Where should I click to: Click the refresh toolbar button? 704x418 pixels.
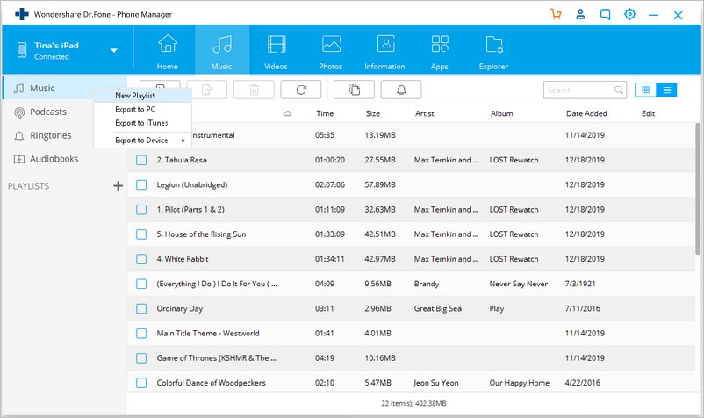(301, 90)
